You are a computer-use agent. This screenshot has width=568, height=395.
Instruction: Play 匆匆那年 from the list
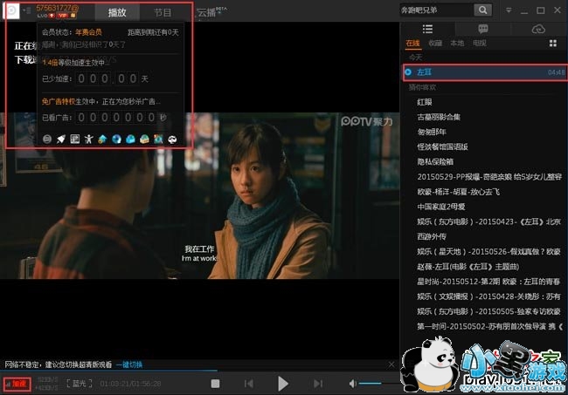432,132
